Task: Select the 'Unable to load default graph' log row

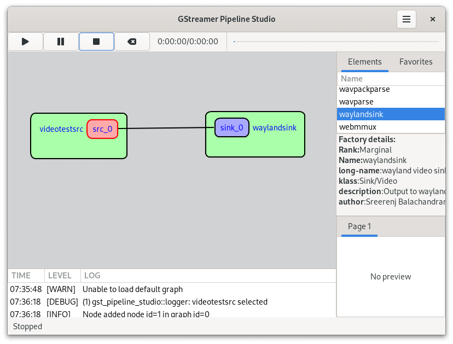Action: pyautogui.click(x=172, y=289)
